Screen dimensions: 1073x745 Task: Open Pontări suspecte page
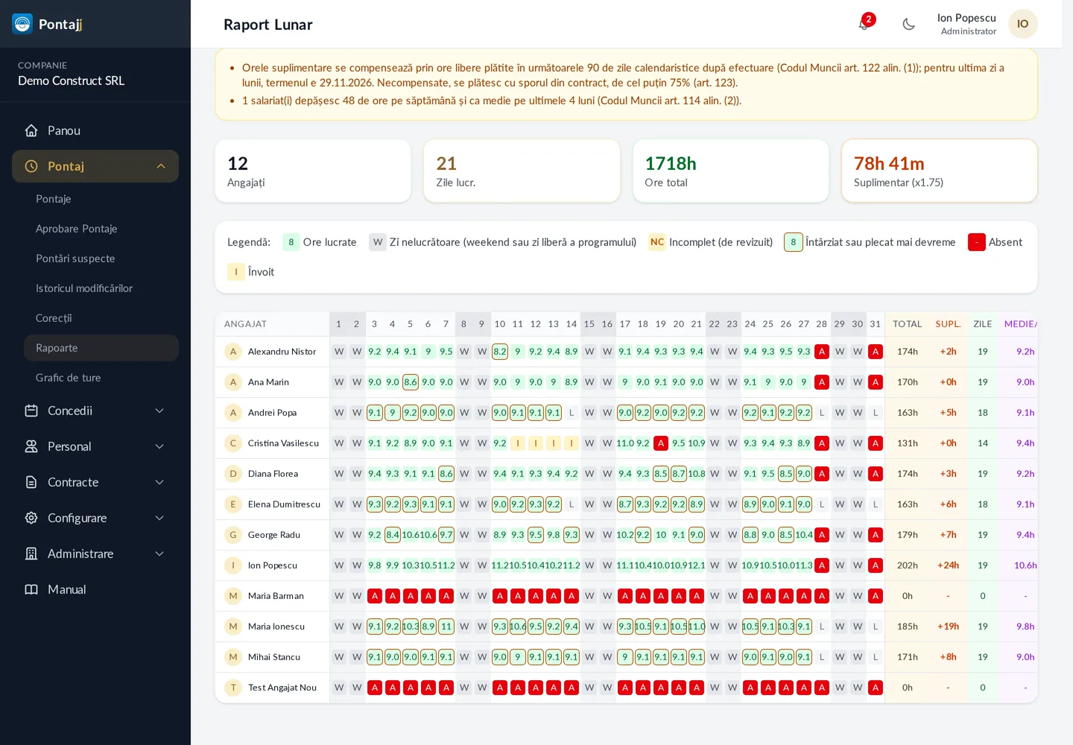click(101, 259)
